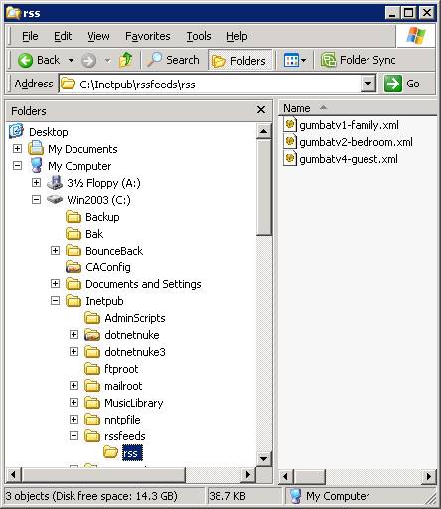The height and width of the screenshot is (509, 441).
Task: Open the Views dropdown in toolbar
Action: point(295,60)
